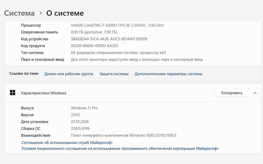Click the Ссылки по теме label

[x=24, y=73]
